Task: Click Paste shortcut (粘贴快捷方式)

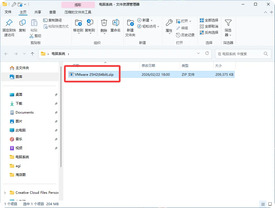Action: tap(56, 26)
